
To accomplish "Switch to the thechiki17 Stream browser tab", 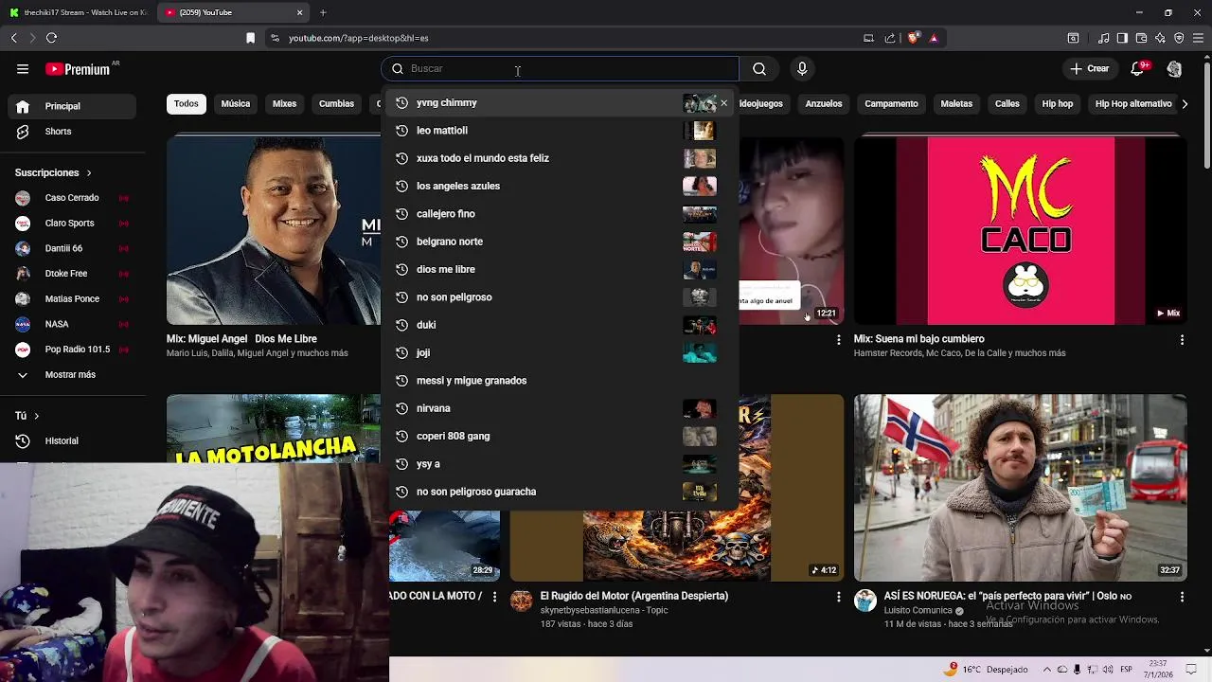I will tap(78, 12).
